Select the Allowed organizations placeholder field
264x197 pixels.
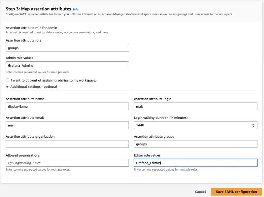(67, 163)
